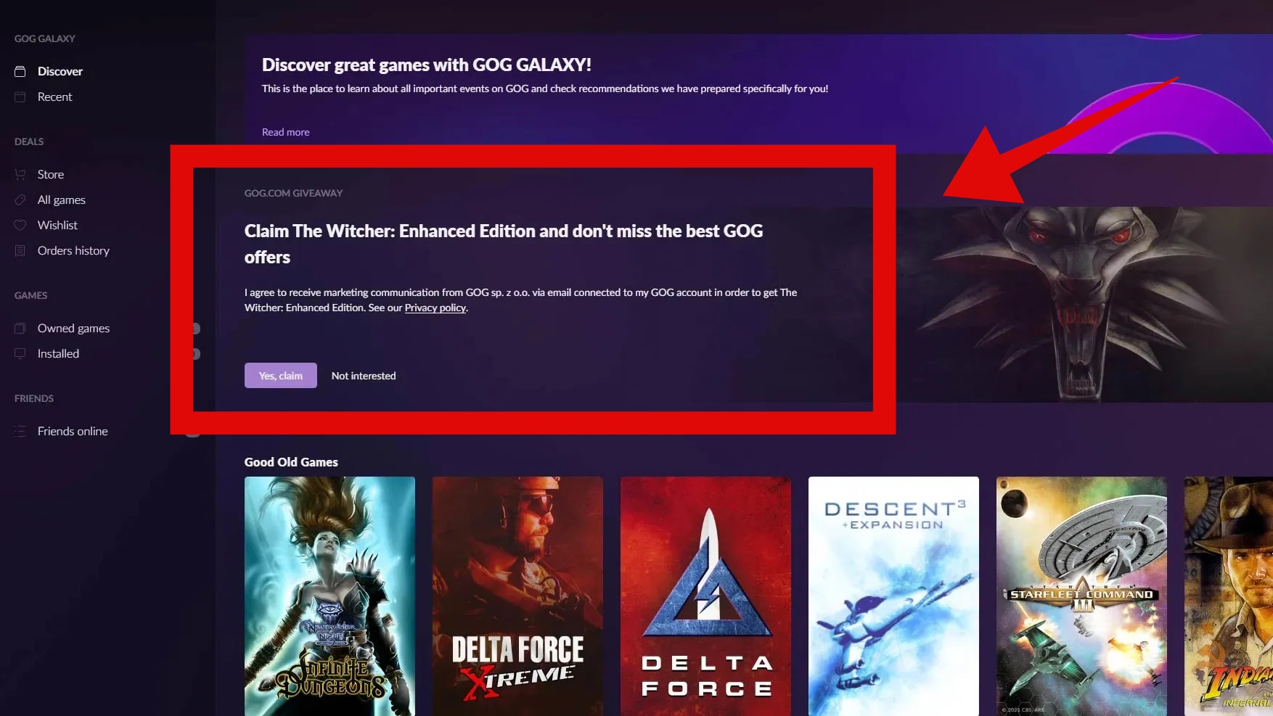This screenshot has height=716, width=1273.
Task: Click the Discover sidebar icon
Action: pos(20,71)
